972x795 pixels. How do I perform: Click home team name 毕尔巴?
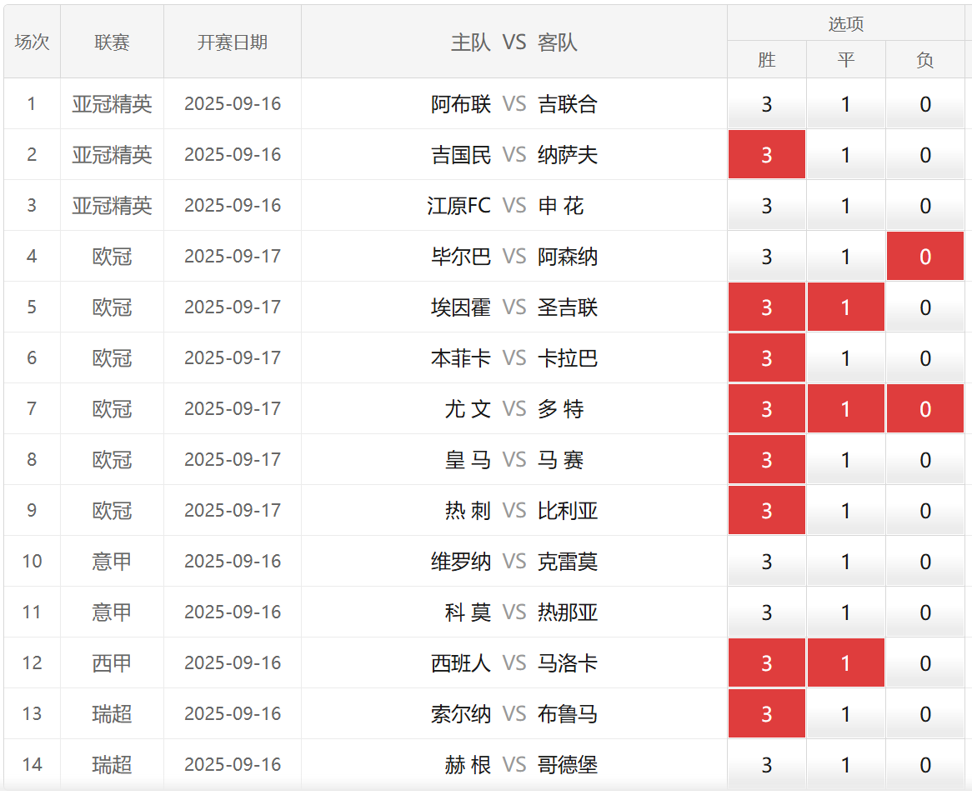click(x=461, y=257)
